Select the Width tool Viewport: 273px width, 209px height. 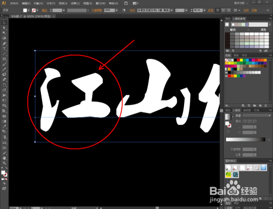point(4,95)
